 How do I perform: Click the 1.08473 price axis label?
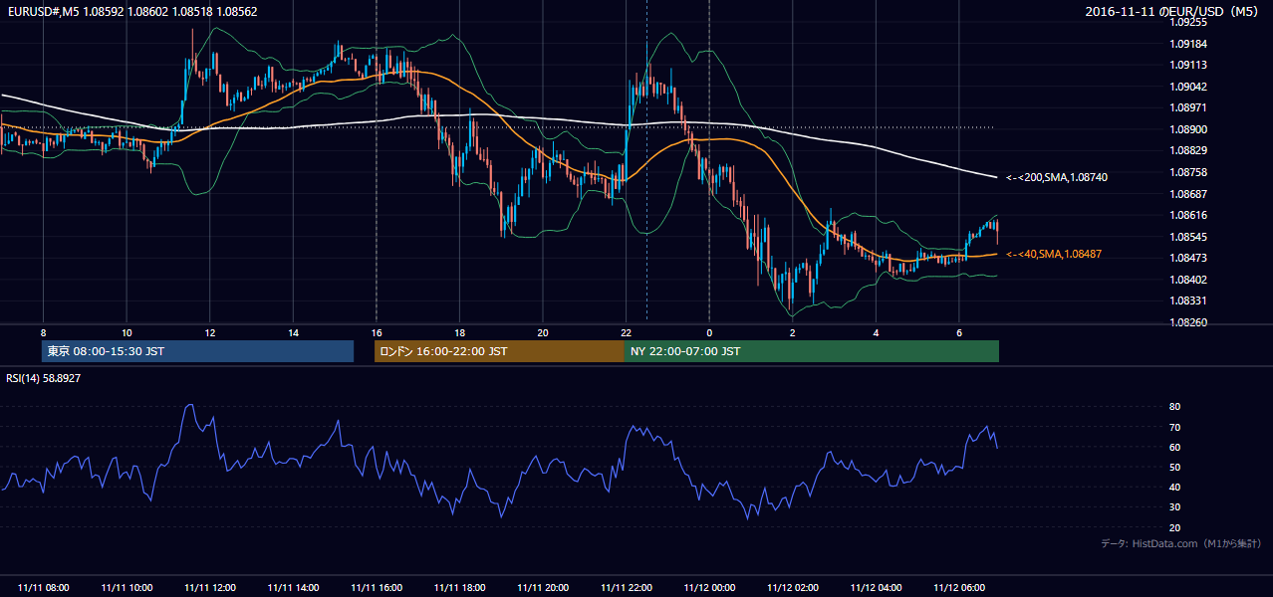[x=1187, y=258]
